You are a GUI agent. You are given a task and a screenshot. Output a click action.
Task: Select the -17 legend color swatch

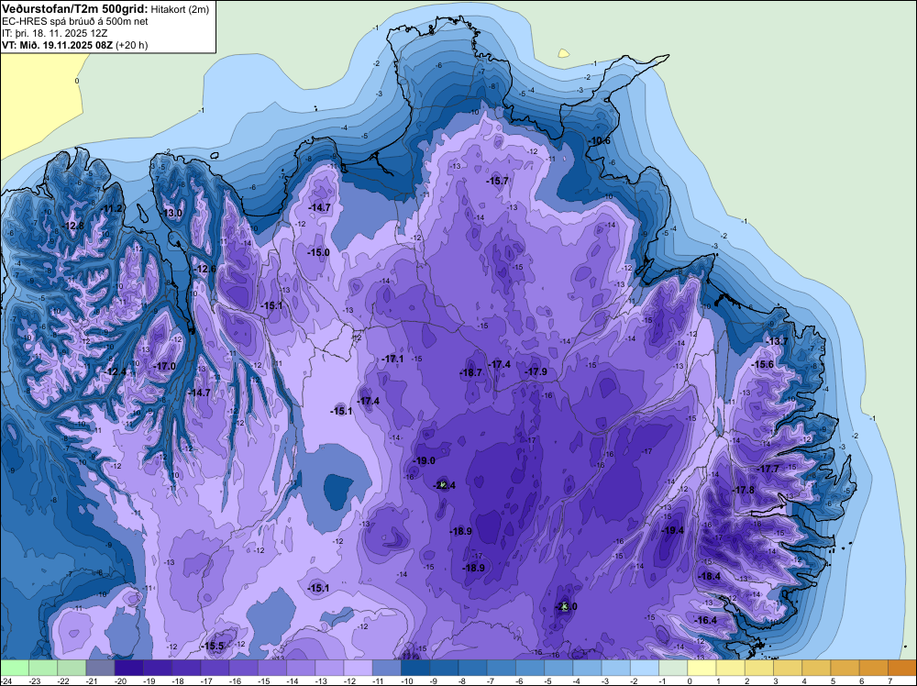(x=215, y=668)
